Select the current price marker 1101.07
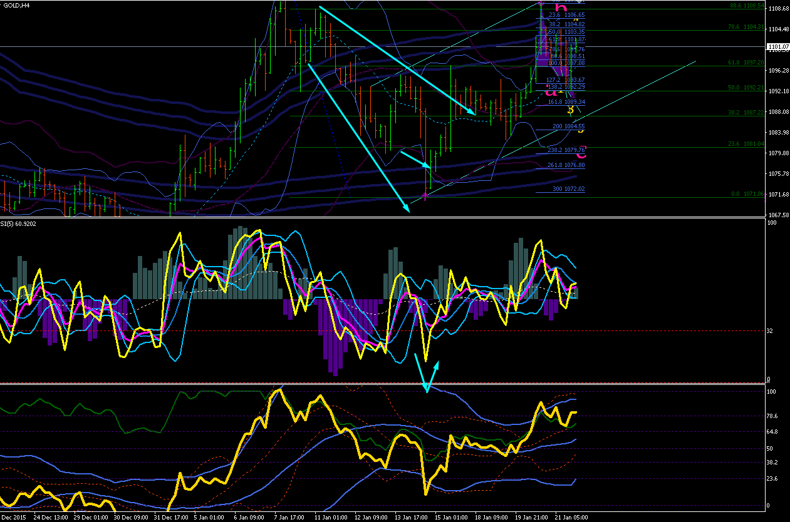 (778, 47)
